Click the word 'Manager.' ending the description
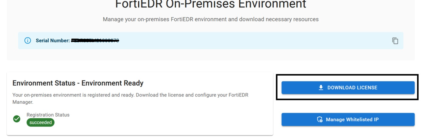Viewport: 429px width, 140px height. click(x=23, y=102)
